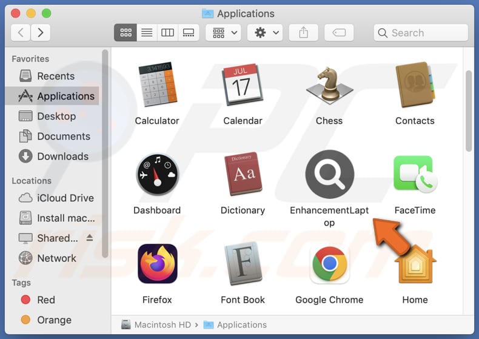Image resolution: width=479 pixels, height=339 pixels.
Task: Switch to column view
Action: pyautogui.click(x=168, y=32)
